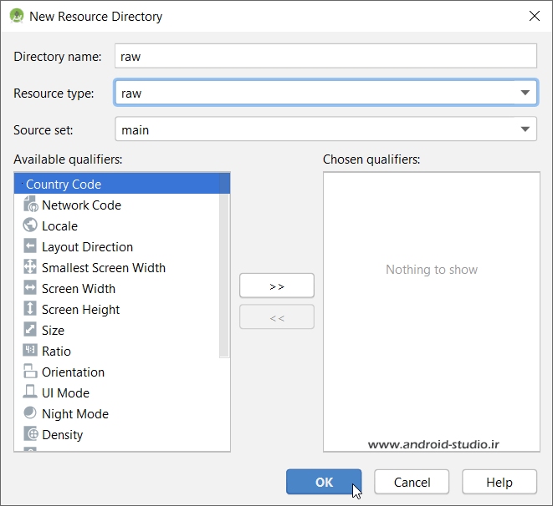
Task: Click the Directory name text field
Action: 325,56
